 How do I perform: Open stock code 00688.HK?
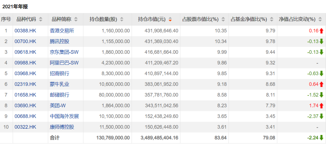click(x=25, y=116)
